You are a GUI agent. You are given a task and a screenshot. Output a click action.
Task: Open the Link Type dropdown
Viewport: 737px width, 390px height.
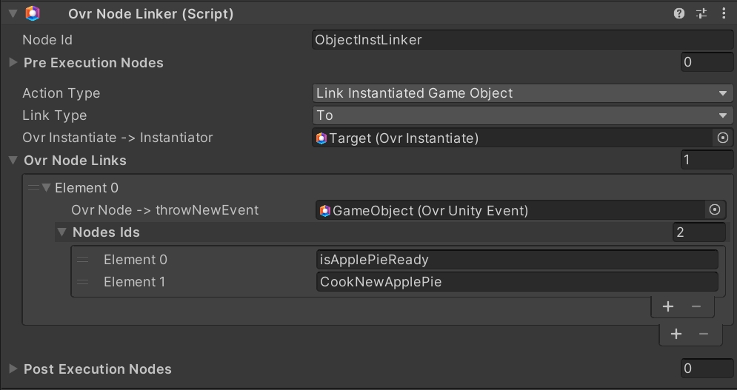point(522,115)
